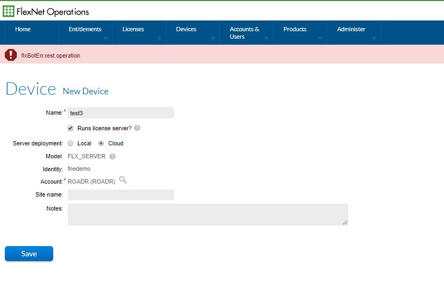Open the Administer menu
Viewport: 444px width, 287px height.
click(351, 29)
